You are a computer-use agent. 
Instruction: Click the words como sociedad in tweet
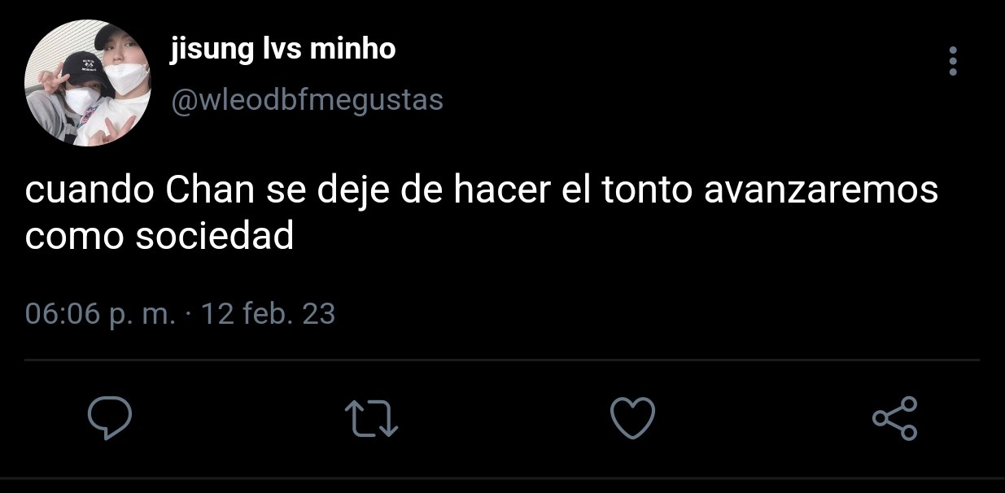[159, 237]
